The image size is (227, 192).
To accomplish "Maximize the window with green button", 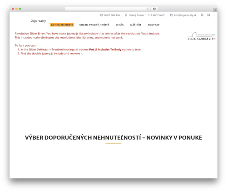I will click(20, 9).
